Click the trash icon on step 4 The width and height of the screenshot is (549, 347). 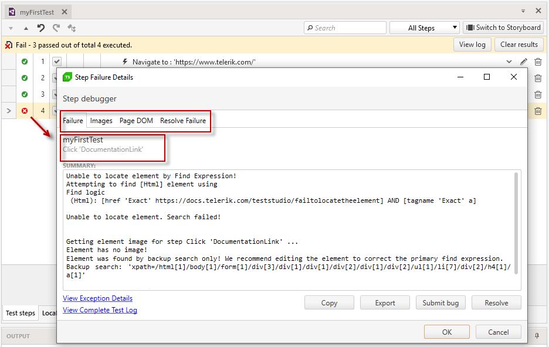tap(538, 111)
